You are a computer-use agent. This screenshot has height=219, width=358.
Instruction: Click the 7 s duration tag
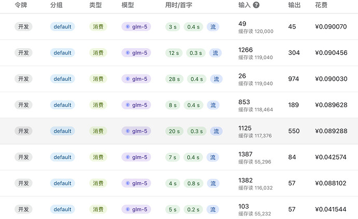pos(172,157)
